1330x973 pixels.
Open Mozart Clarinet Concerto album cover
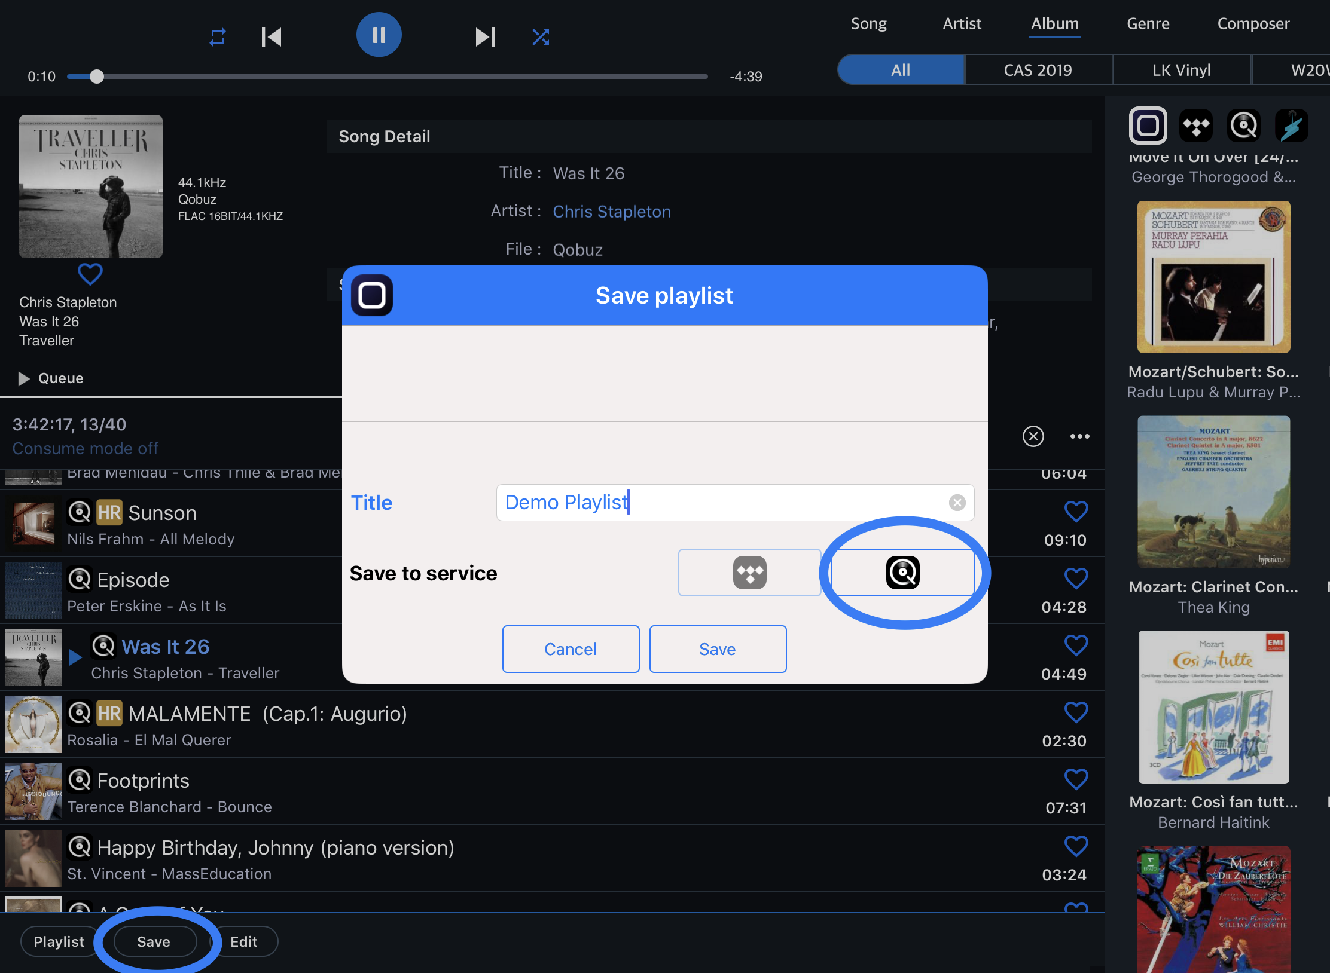point(1214,492)
